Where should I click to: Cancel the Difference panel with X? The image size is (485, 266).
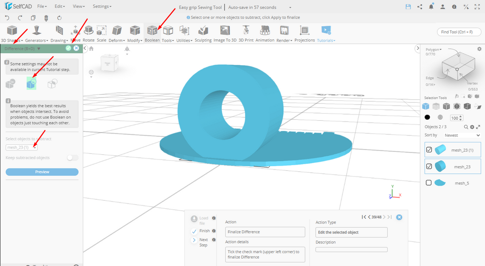tap(76, 48)
